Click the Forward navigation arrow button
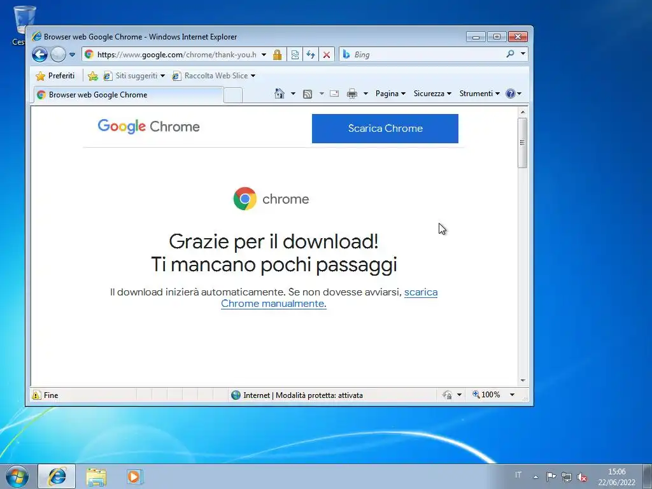The height and width of the screenshot is (489, 652). (58, 55)
